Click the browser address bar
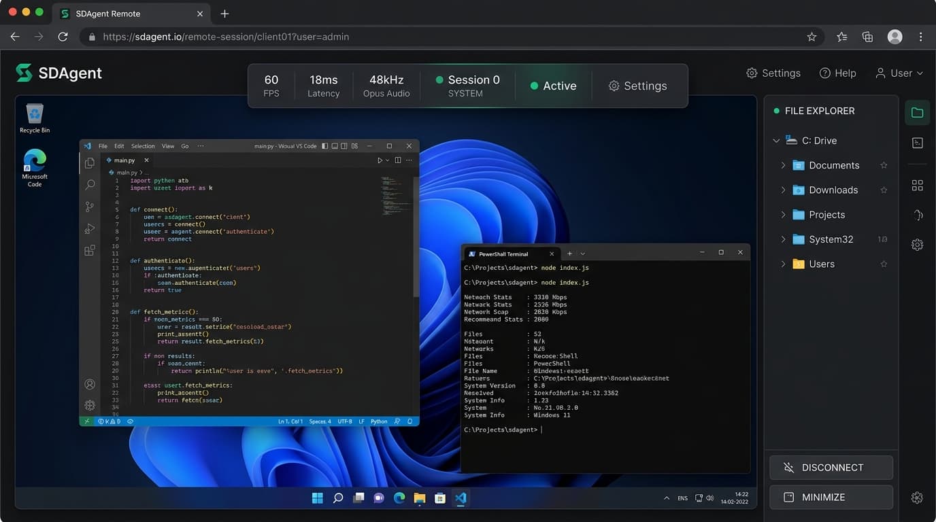The height and width of the screenshot is (522, 936). point(452,37)
